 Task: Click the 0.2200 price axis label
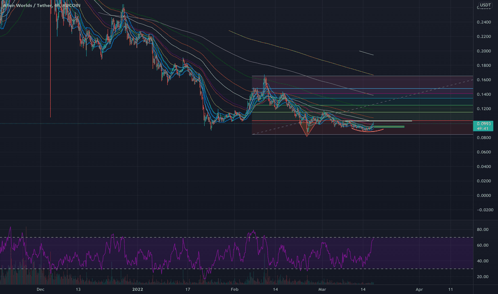pos(484,36)
